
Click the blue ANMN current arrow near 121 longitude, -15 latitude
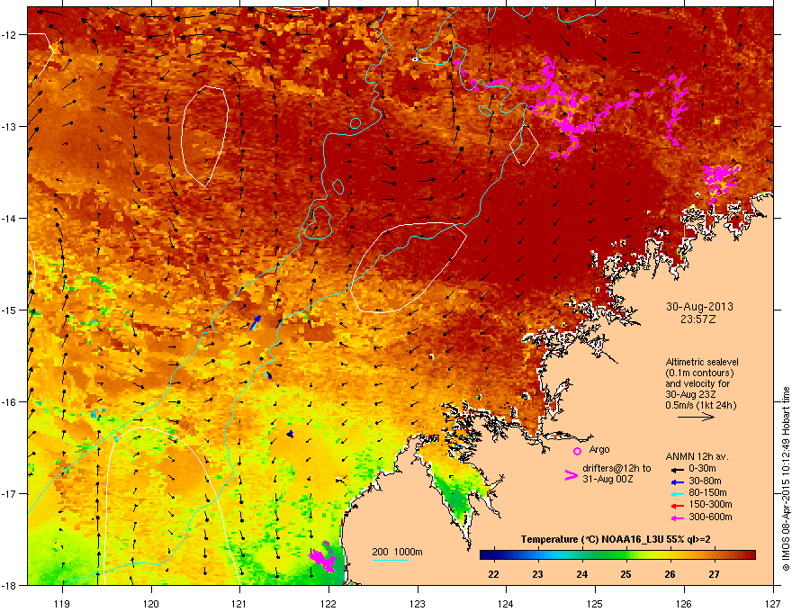pos(256,323)
